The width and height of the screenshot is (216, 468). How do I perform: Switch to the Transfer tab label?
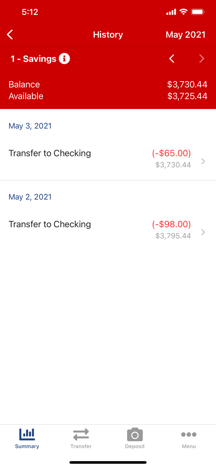(x=81, y=446)
